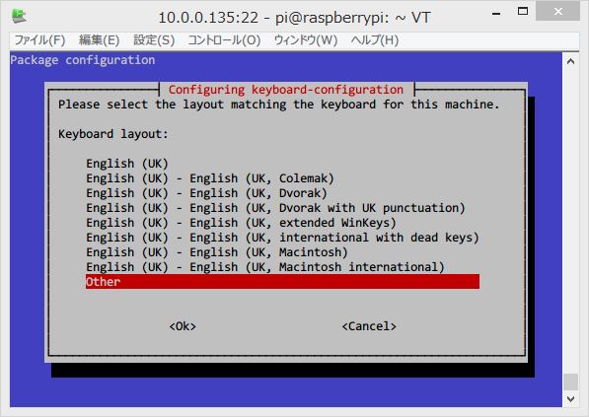Screen dimensions: 589x417
Task: Close the Tera Term window
Action: pyautogui.click(x=557, y=11)
